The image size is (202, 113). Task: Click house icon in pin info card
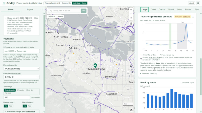click(6, 18)
